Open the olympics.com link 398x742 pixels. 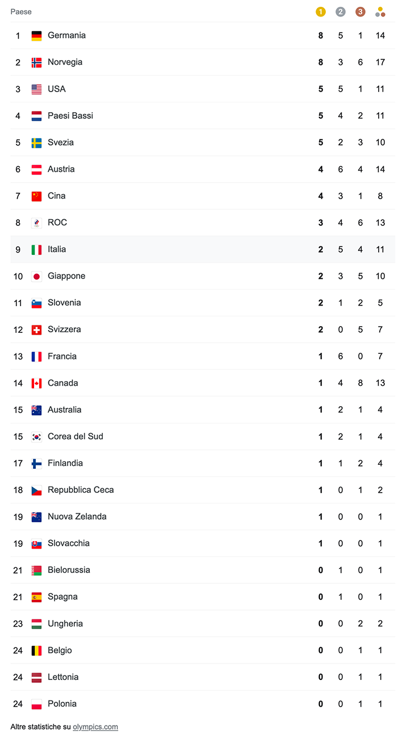pyautogui.click(x=95, y=727)
